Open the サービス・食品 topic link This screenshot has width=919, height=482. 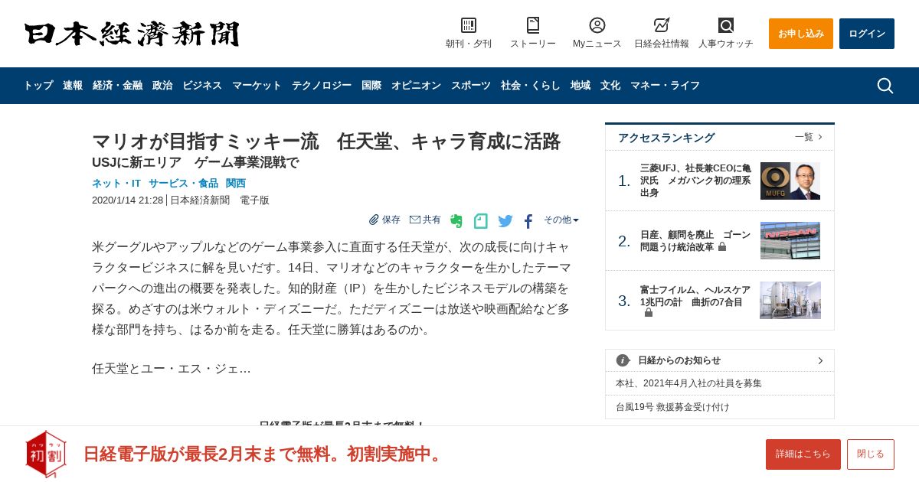(183, 184)
